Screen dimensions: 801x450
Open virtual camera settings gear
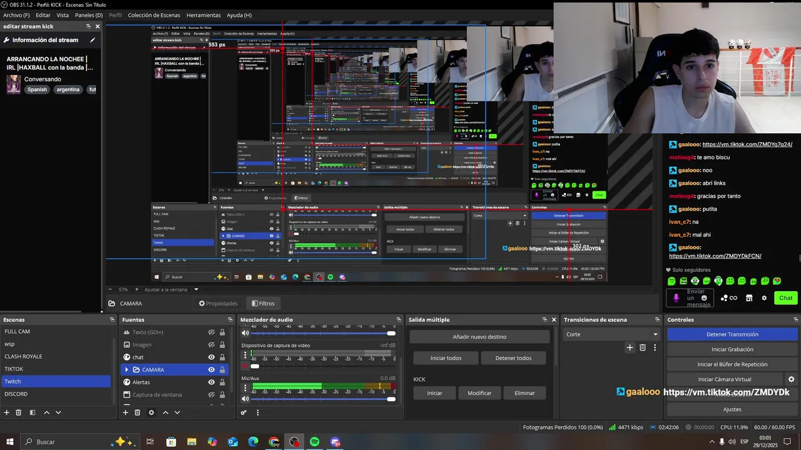tap(791, 379)
